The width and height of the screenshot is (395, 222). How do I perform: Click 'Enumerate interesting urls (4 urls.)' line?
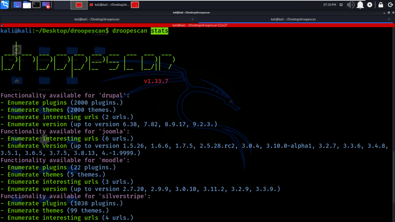click(x=67, y=218)
